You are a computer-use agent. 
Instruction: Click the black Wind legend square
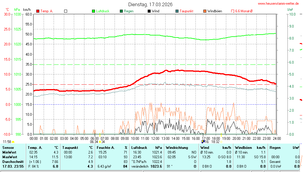(149, 11)
